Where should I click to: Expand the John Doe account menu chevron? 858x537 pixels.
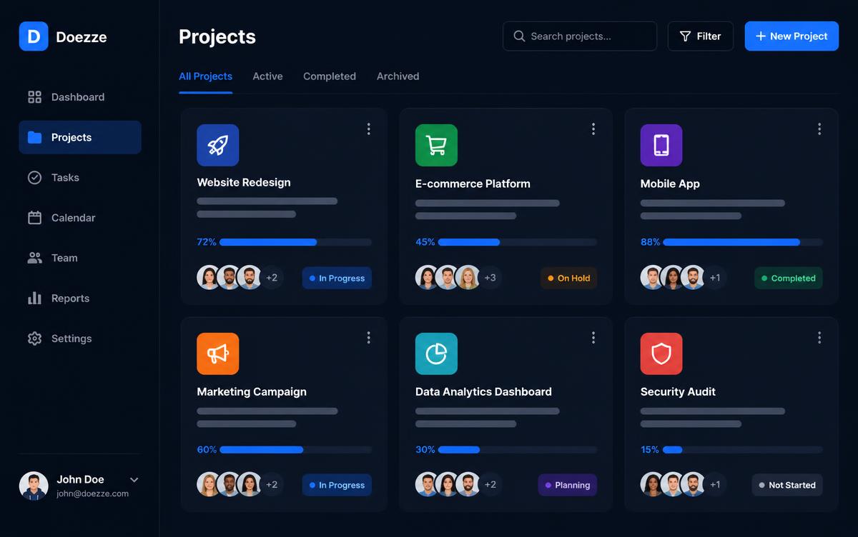[134, 480]
